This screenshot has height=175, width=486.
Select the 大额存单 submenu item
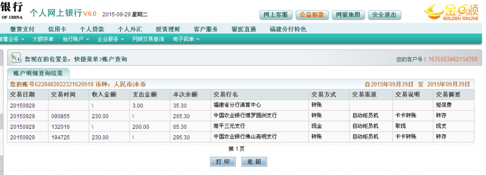click(x=43, y=39)
